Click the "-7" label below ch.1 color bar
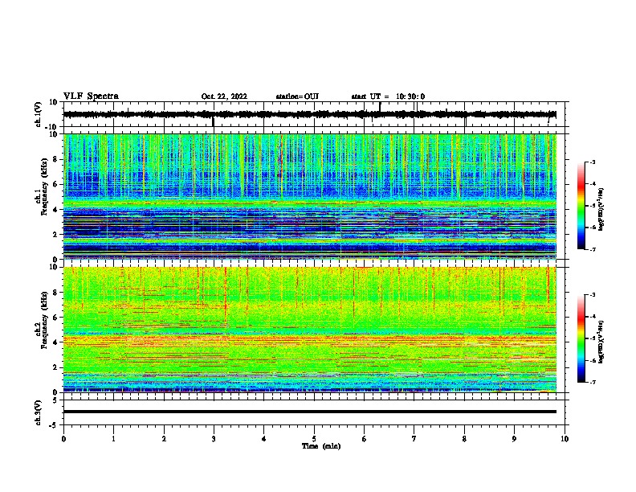 pyautogui.click(x=593, y=249)
